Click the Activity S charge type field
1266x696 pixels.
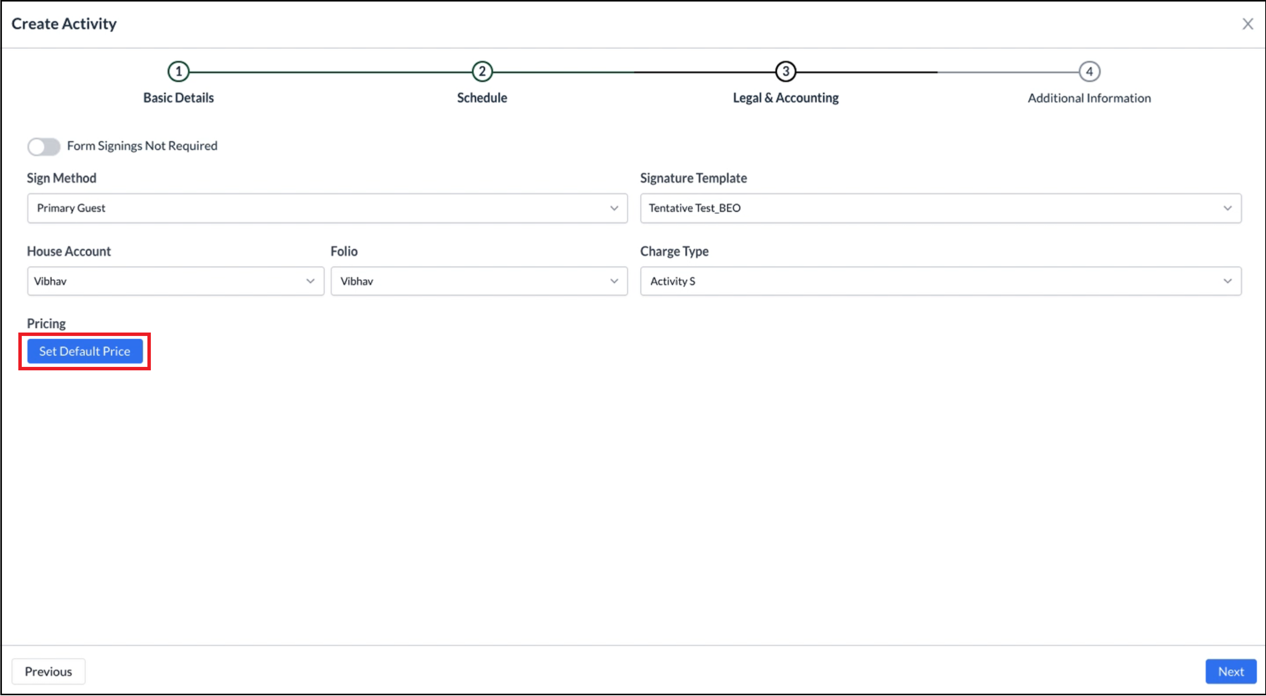pyautogui.click(x=836, y=281)
